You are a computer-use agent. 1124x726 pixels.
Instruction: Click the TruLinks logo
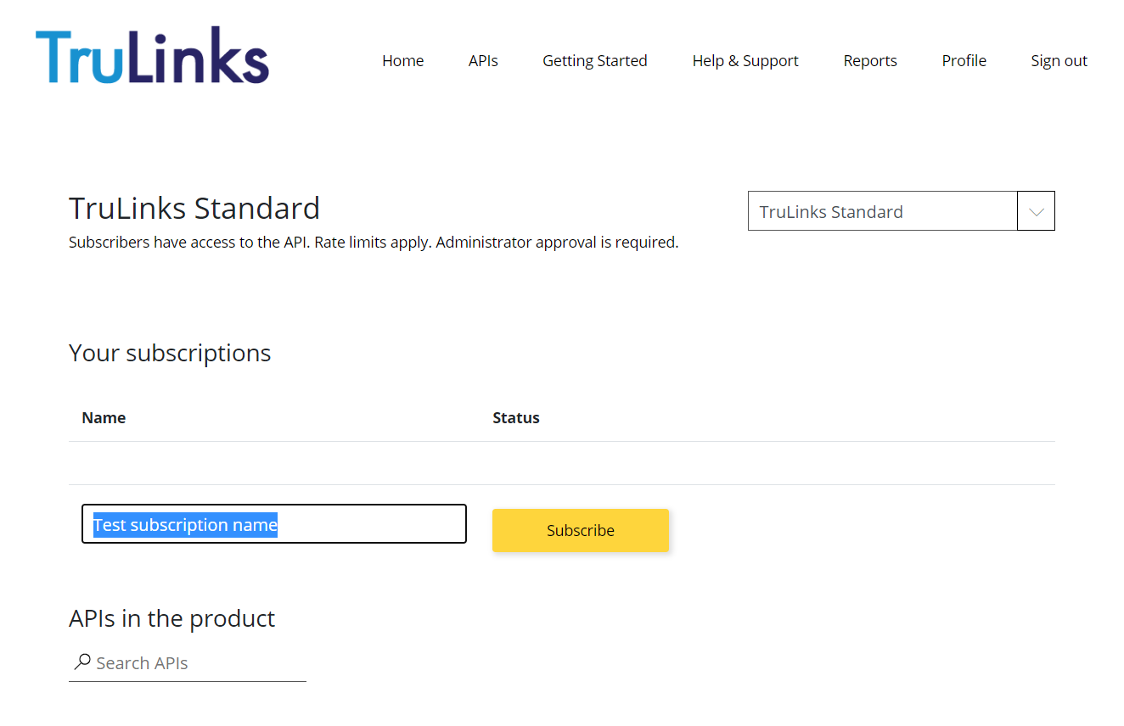[152, 56]
